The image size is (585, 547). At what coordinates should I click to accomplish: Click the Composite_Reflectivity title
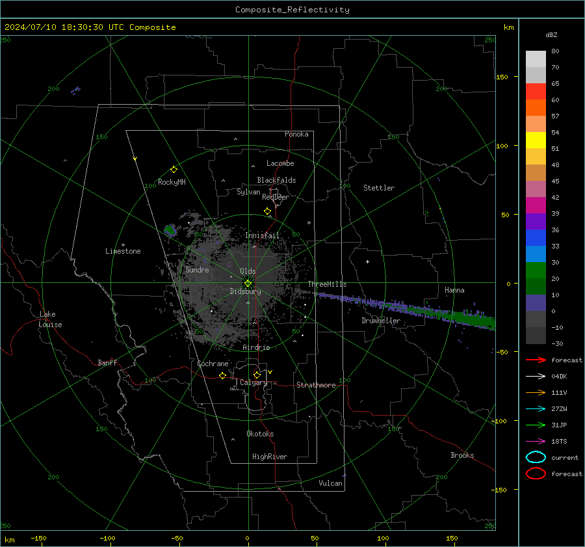coord(292,10)
